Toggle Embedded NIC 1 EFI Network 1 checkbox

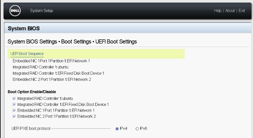point(14,110)
